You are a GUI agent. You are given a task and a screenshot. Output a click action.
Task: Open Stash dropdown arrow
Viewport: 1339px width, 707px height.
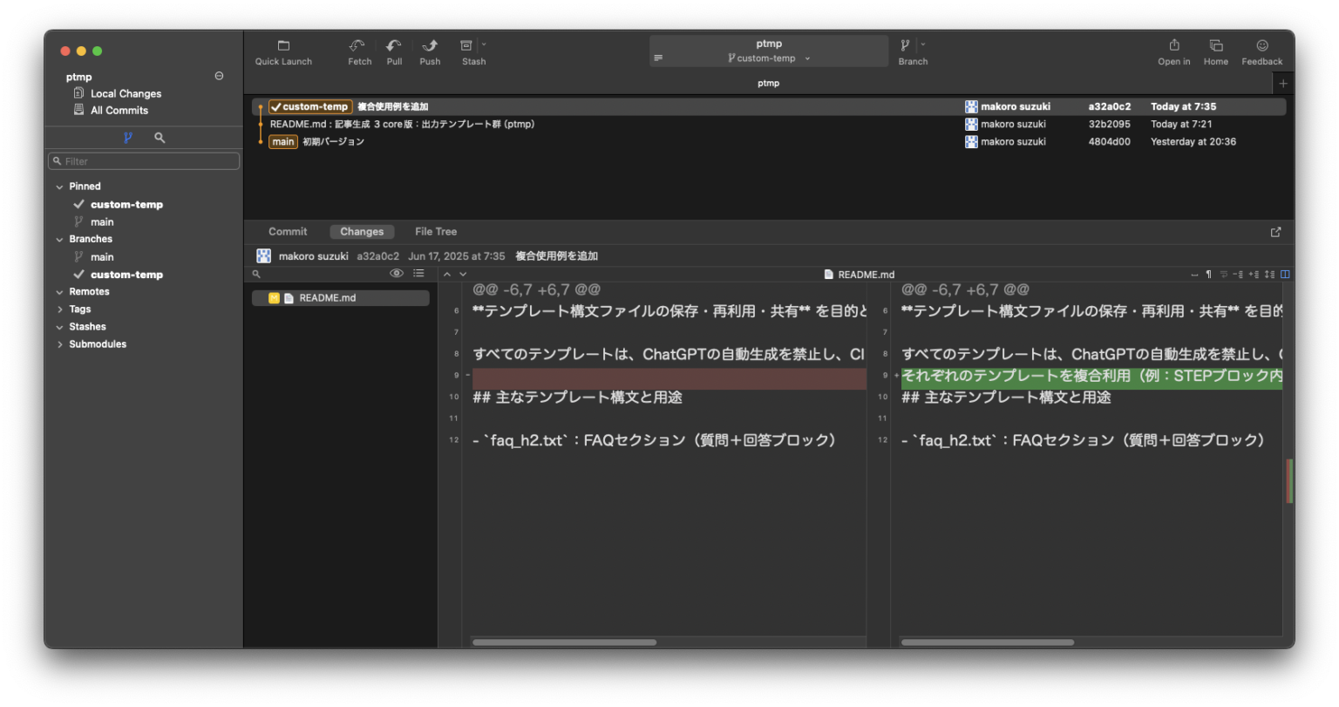click(x=484, y=44)
